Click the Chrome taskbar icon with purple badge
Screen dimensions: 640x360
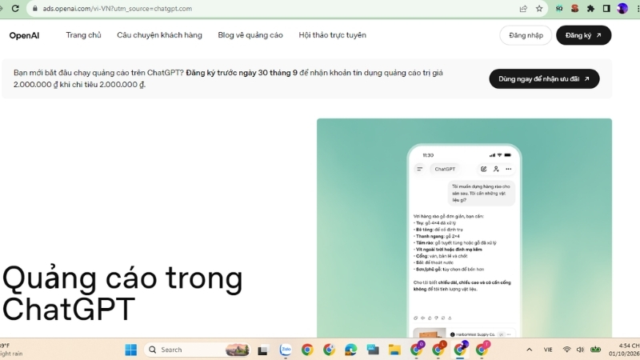417,350
